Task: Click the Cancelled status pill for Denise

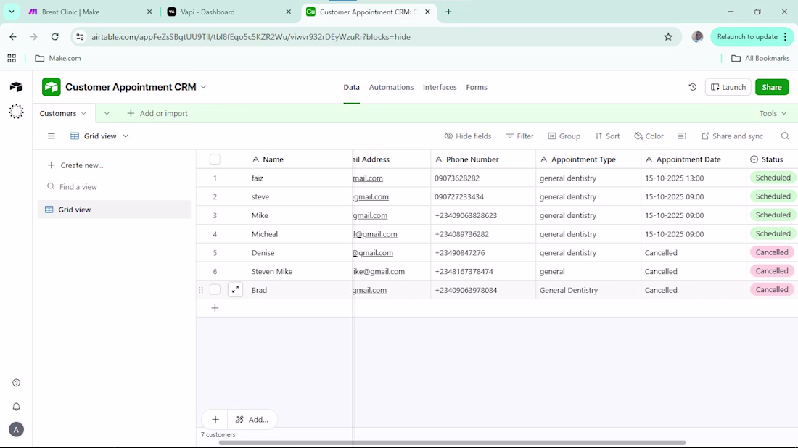Action: click(x=772, y=252)
